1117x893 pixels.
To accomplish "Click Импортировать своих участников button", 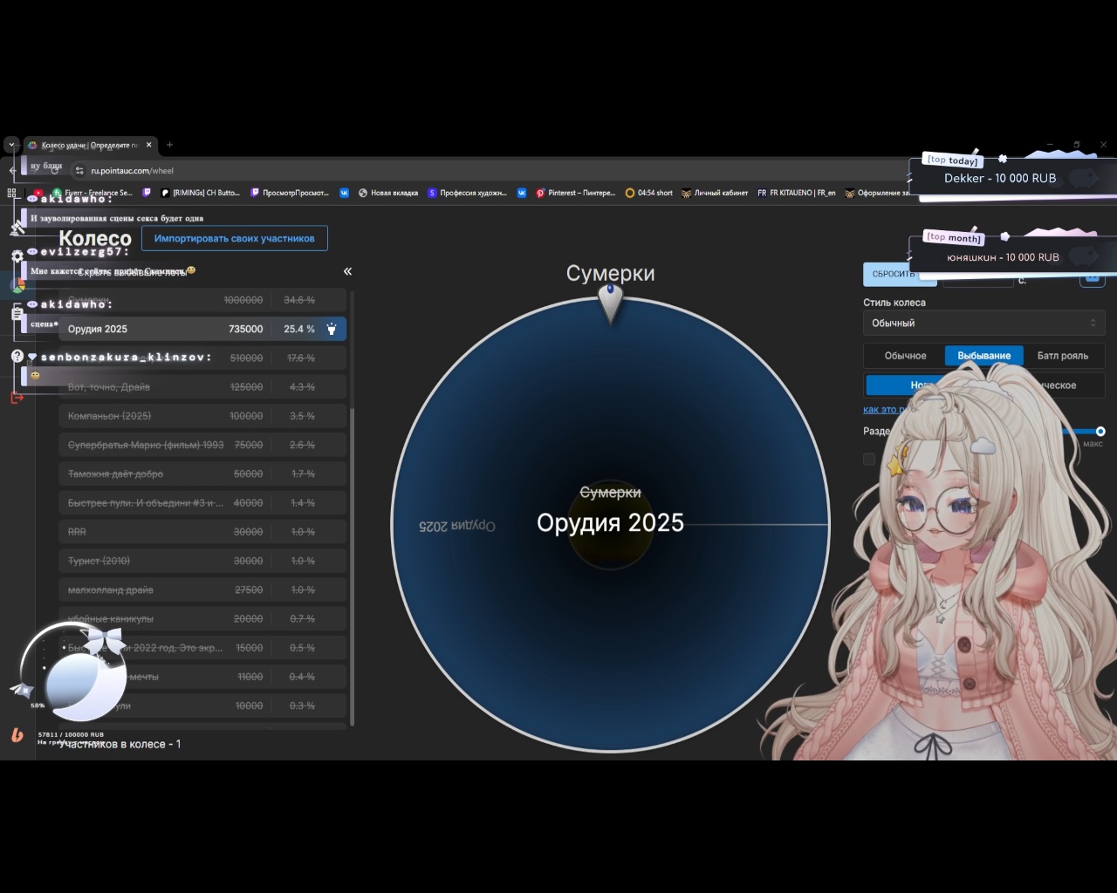I will click(235, 238).
